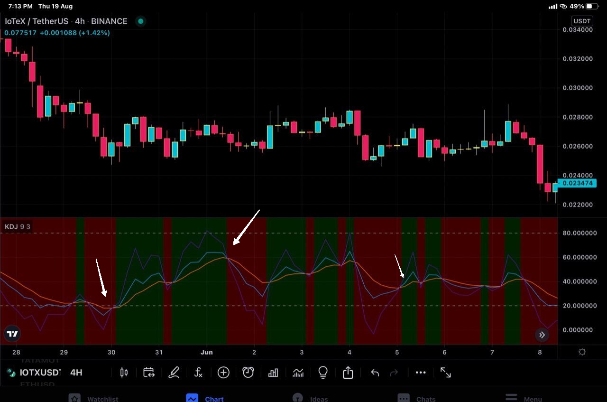Undo the last chart action

point(375,373)
